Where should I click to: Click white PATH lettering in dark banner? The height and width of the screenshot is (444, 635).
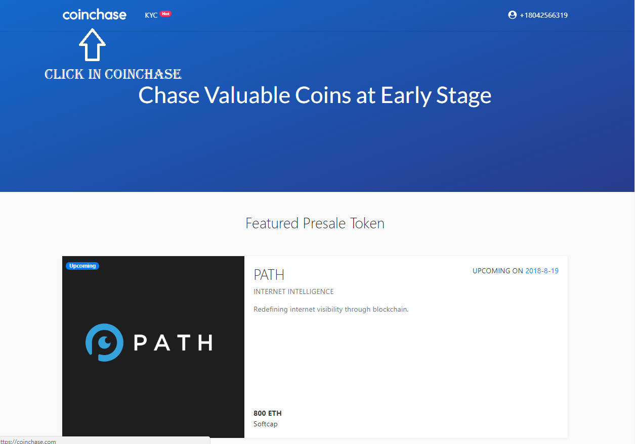click(173, 343)
